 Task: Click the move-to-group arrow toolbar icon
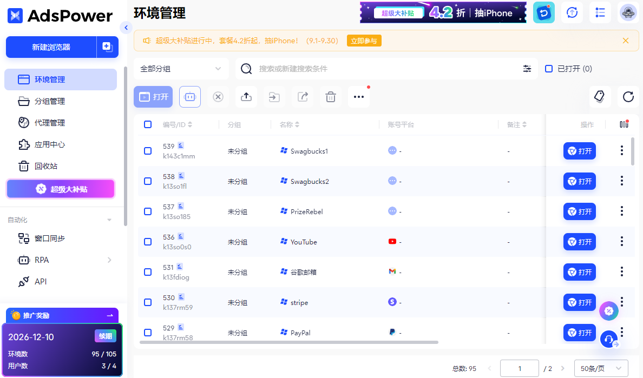pos(274,97)
